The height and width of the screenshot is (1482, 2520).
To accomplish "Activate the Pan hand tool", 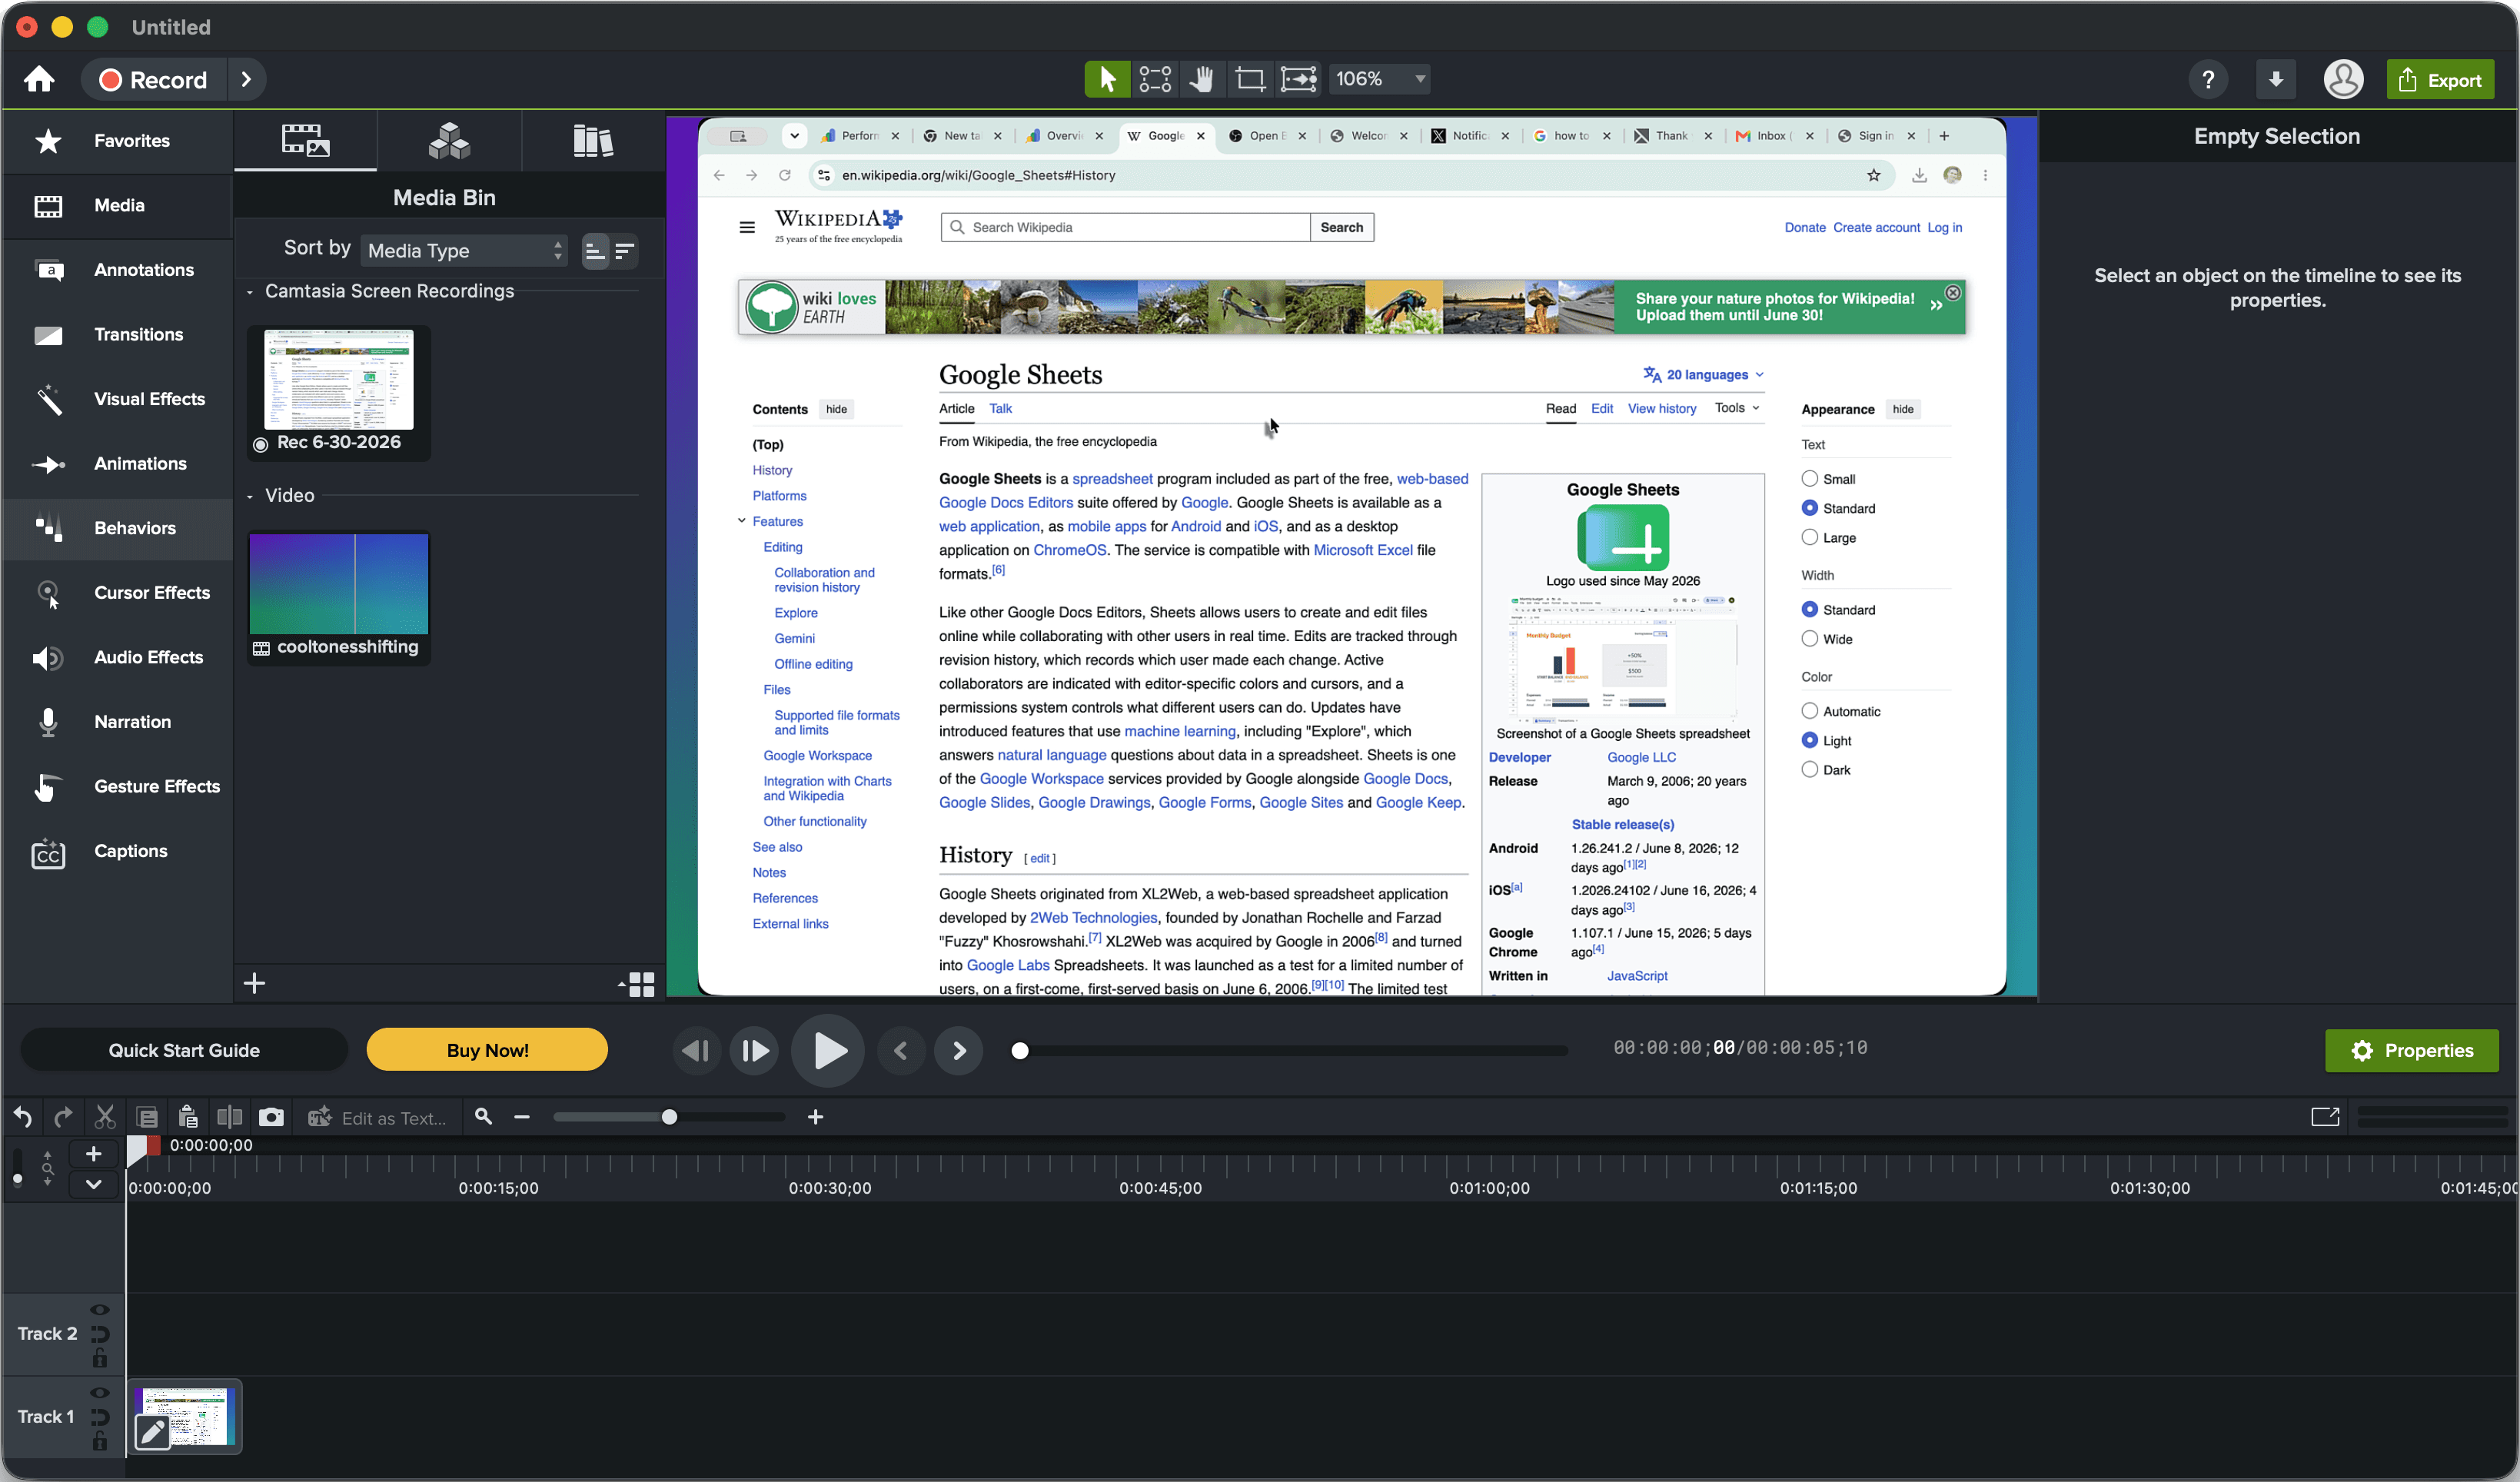I will coord(1202,79).
